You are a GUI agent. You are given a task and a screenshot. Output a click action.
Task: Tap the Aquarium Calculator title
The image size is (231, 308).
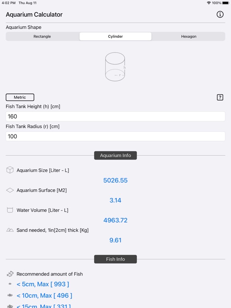pyautogui.click(x=34, y=14)
